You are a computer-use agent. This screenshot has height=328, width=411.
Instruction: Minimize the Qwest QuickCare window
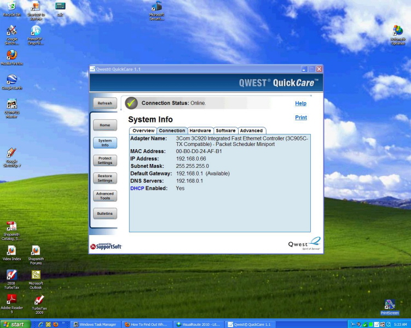point(304,69)
